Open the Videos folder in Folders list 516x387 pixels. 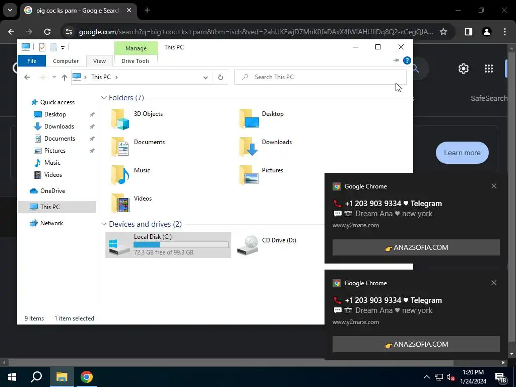(132, 204)
